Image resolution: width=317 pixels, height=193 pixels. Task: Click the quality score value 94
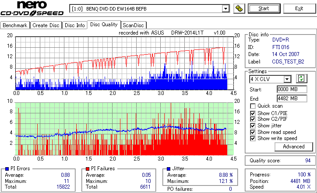(308, 161)
